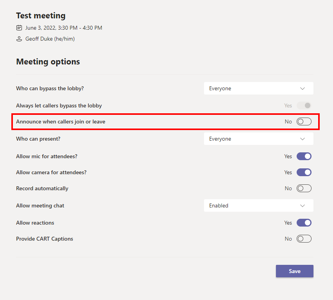
Task: Click the 'Record automatically' label
Action: point(42,188)
